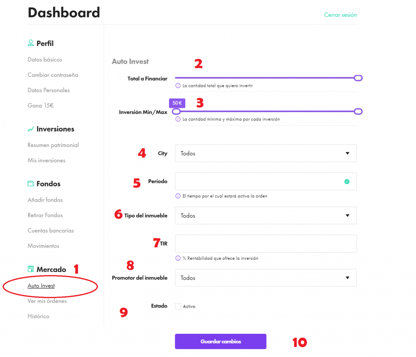The image size is (416, 357).
Task: Open Auto Invest in sidebar
Action: coord(41,286)
